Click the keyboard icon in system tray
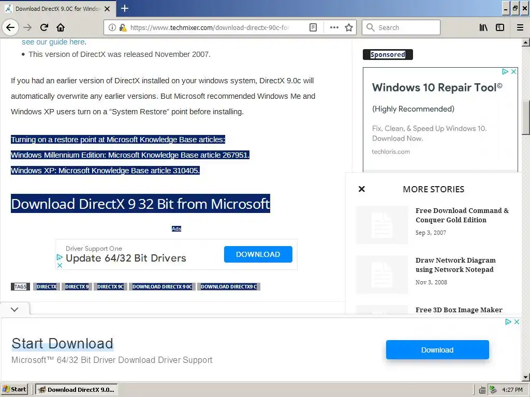 click(482, 390)
